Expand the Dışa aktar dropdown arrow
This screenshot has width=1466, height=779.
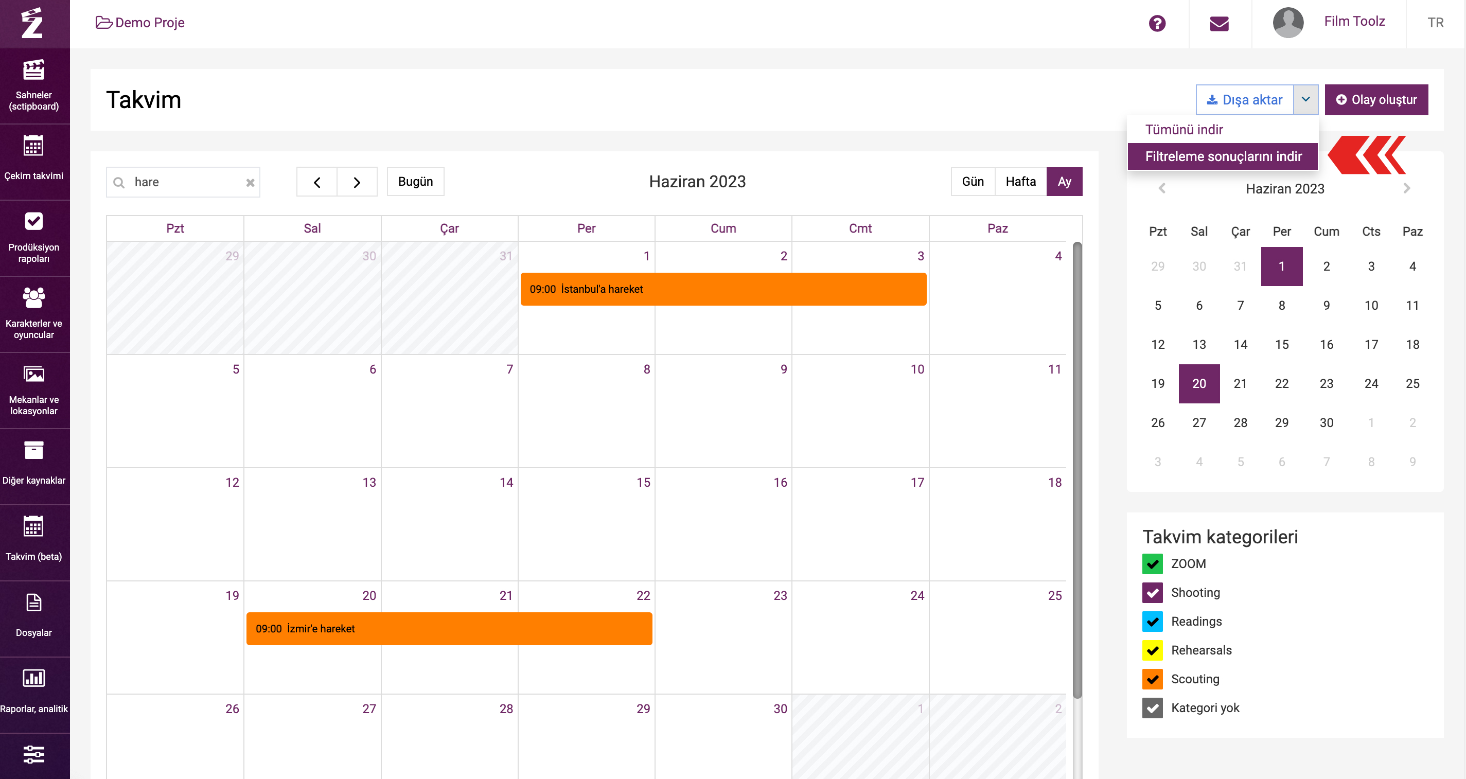point(1305,100)
